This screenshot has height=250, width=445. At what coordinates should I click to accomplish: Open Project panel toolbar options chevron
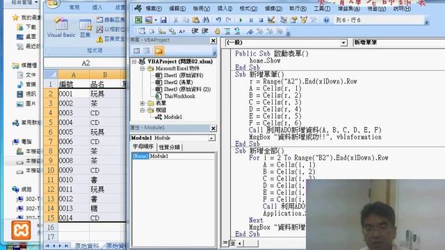pyautogui.click(x=215, y=53)
